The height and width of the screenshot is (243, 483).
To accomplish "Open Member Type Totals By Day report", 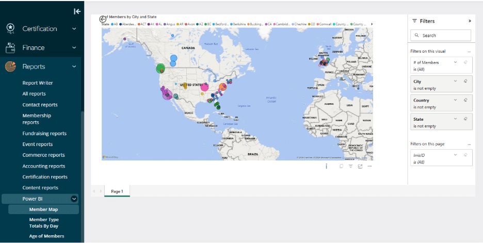I will 43,223.
